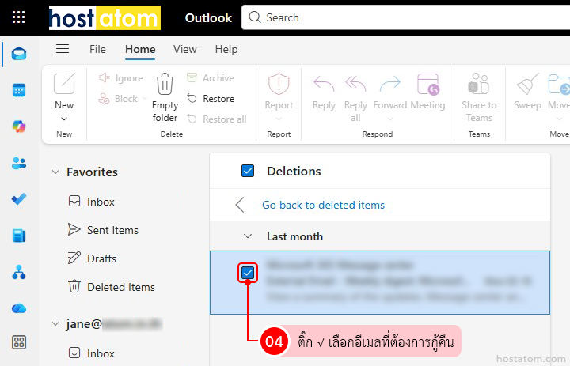Click the Sweep broom icon
The width and height of the screenshot is (570, 366).
point(527,84)
